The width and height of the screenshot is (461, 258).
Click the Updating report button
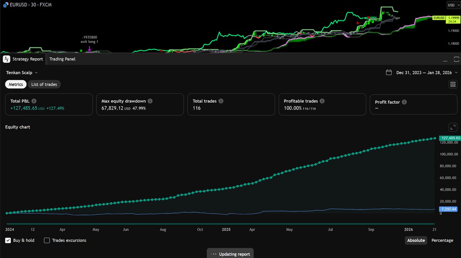(x=230, y=253)
